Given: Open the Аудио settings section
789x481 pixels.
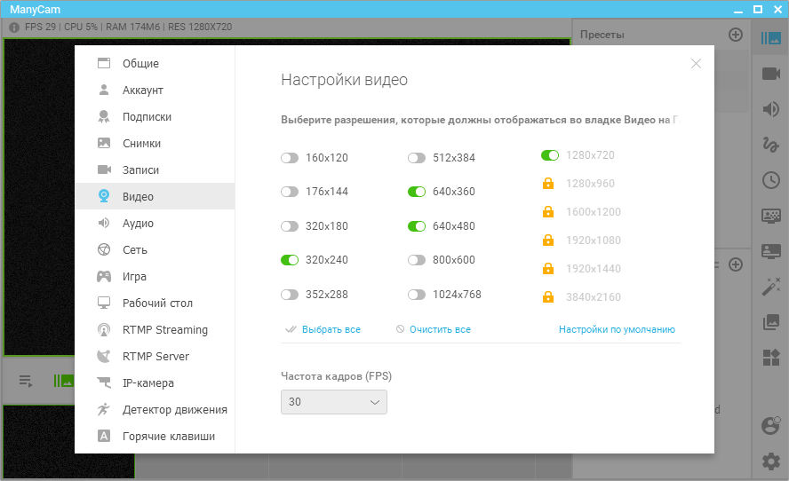Looking at the screenshot, I should coord(138,224).
